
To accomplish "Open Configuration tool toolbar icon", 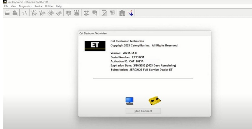I will pos(77,13).
